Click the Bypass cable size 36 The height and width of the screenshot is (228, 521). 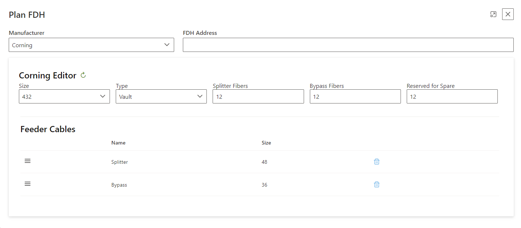click(264, 185)
